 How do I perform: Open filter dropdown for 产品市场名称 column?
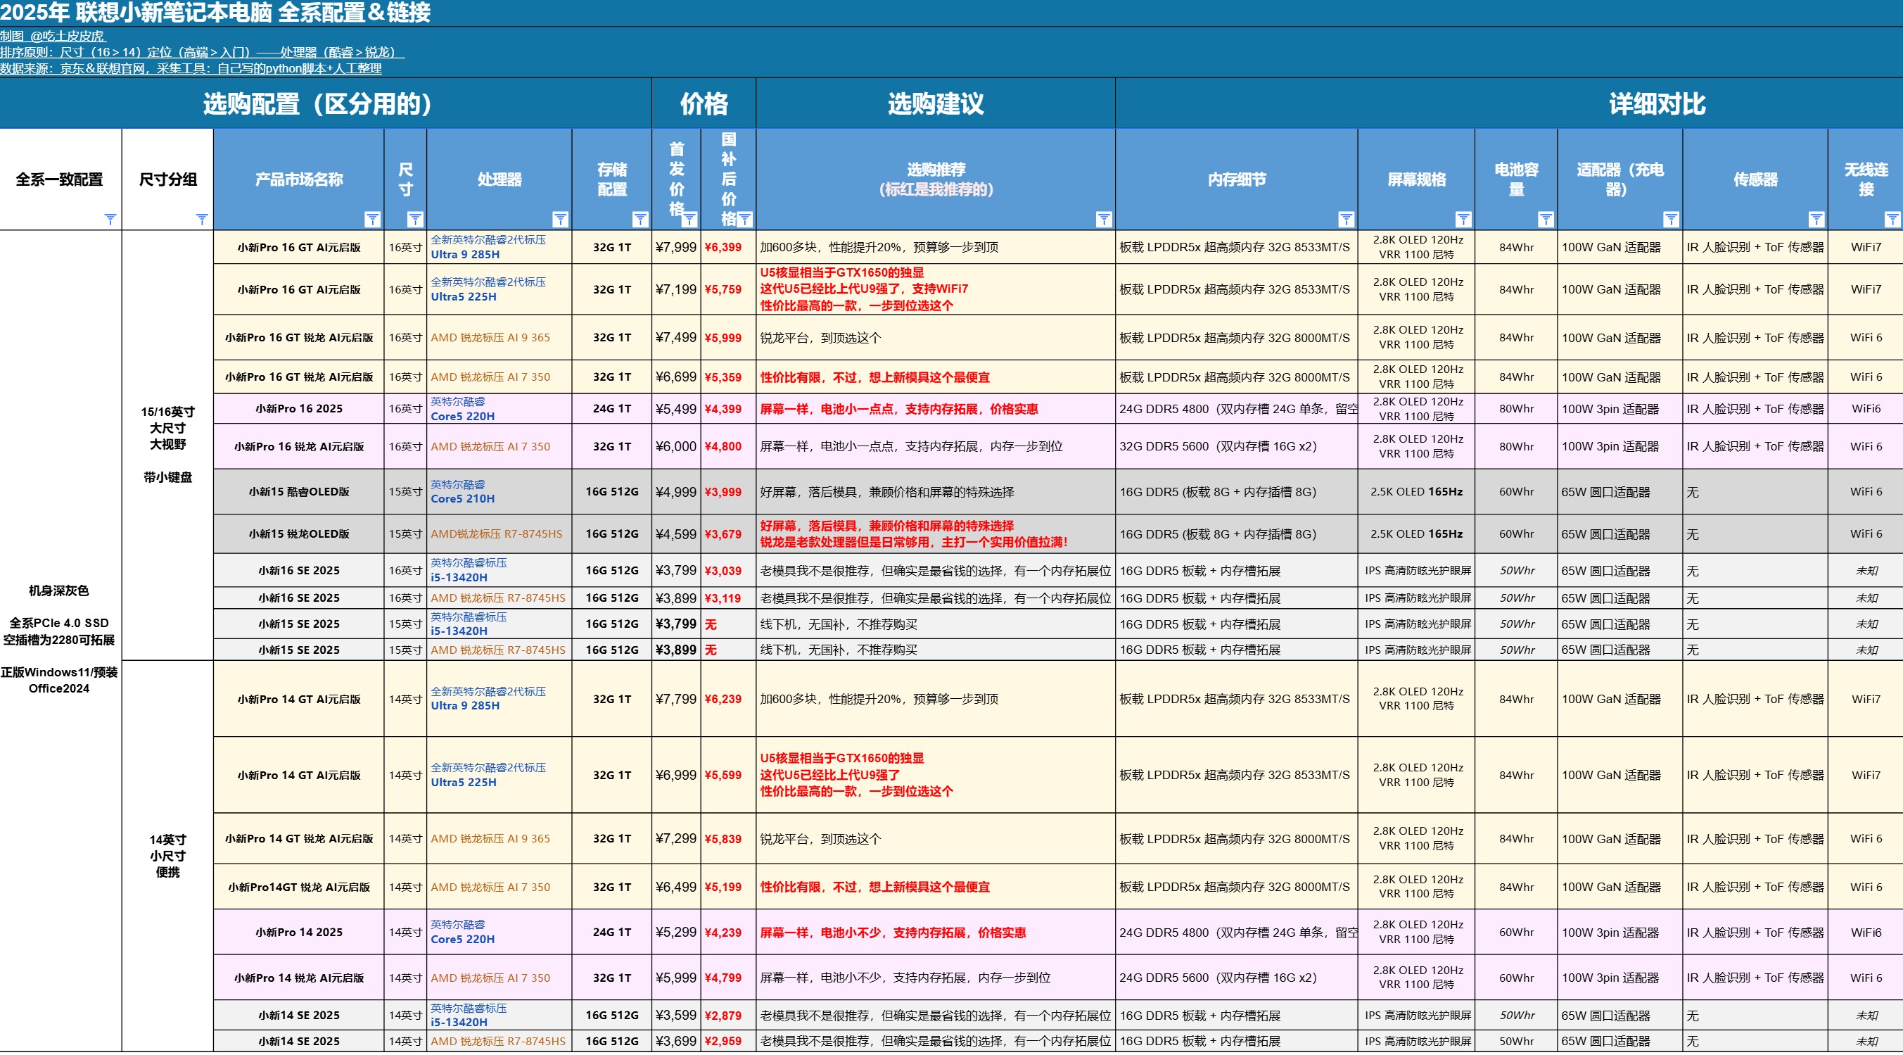point(372,220)
